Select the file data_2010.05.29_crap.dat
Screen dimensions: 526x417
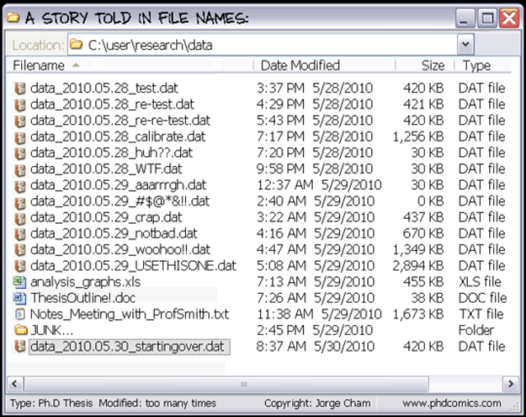[106, 218]
